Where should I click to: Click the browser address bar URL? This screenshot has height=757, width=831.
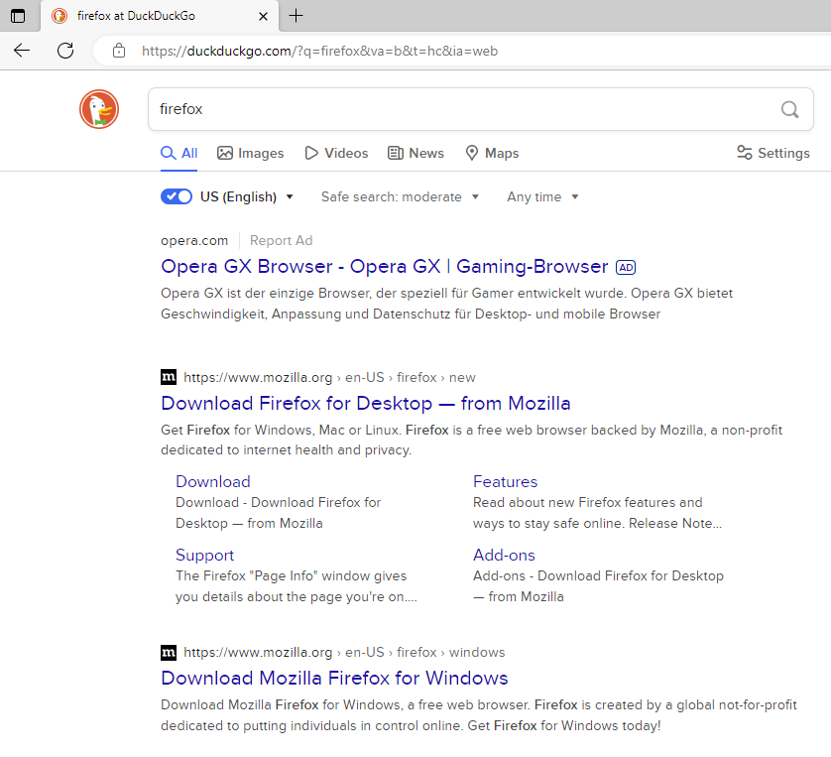[x=319, y=51]
